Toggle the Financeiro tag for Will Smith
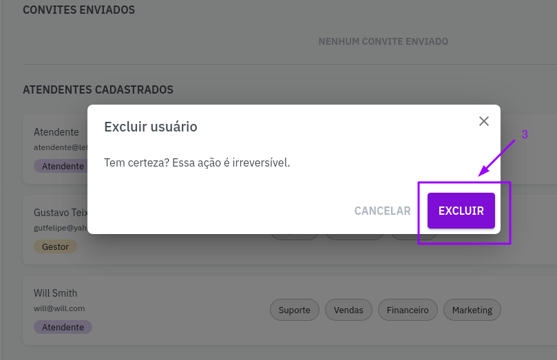This screenshot has height=360, width=557. (x=408, y=310)
